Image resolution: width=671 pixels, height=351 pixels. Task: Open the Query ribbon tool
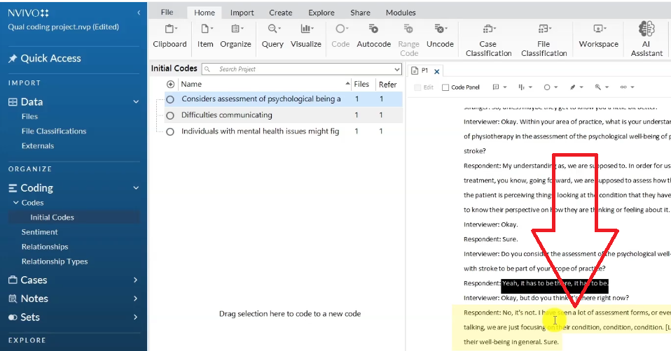click(x=272, y=36)
